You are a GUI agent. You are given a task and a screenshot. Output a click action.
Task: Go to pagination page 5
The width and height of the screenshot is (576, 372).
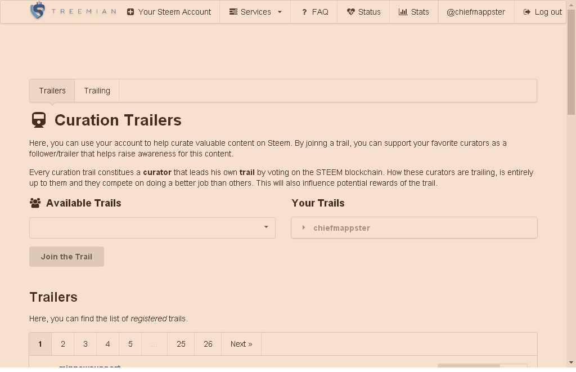(130, 344)
